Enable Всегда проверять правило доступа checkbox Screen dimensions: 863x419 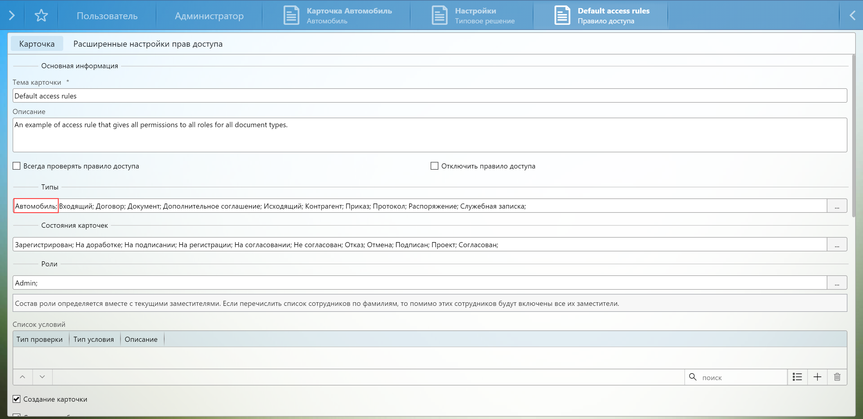pyautogui.click(x=16, y=166)
